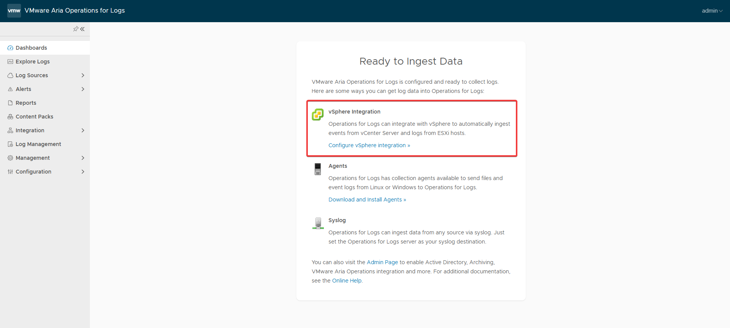Click the Syslog heading
730x328 pixels.
pyautogui.click(x=337, y=220)
